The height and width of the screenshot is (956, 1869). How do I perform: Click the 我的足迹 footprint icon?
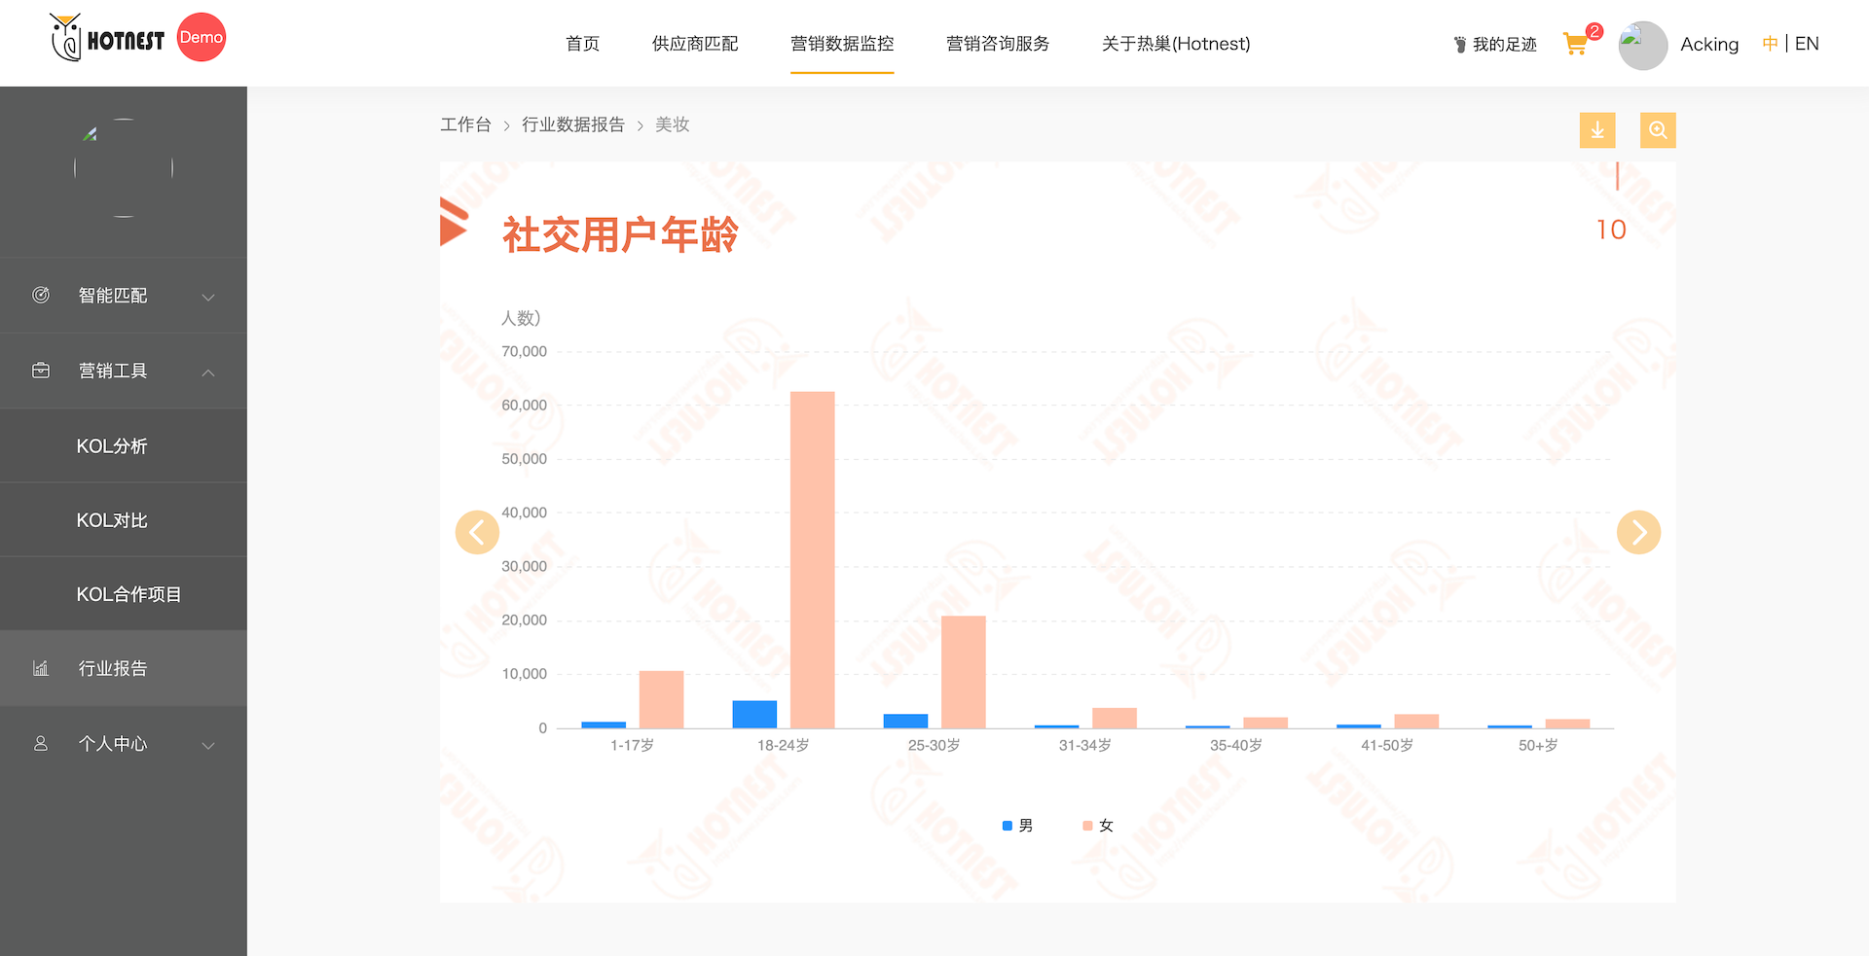(x=1459, y=45)
